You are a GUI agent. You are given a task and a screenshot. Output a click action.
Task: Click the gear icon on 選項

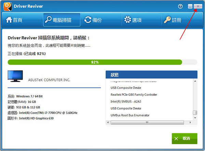click(x=127, y=20)
